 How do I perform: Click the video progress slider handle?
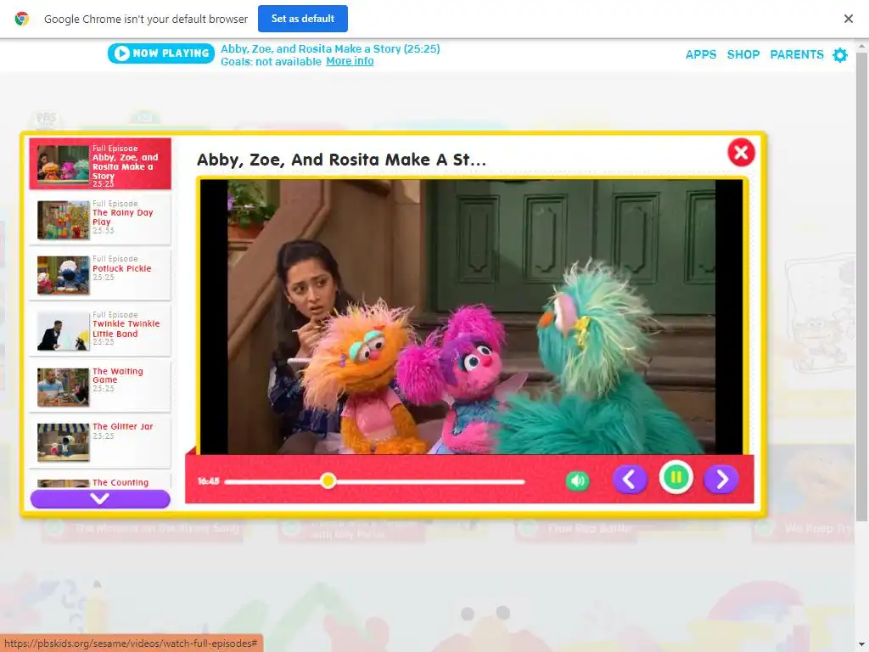click(328, 481)
